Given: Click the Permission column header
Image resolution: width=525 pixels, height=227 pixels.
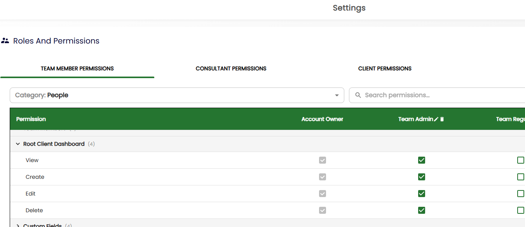Looking at the screenshot, I should [31, 119].
